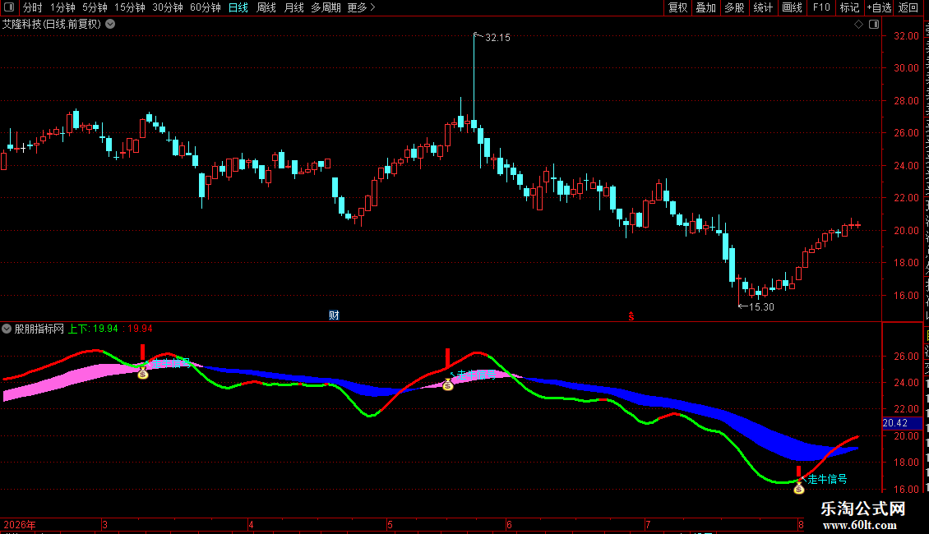Toggle the sidebar panel icon at top-left

coord(9,7)
